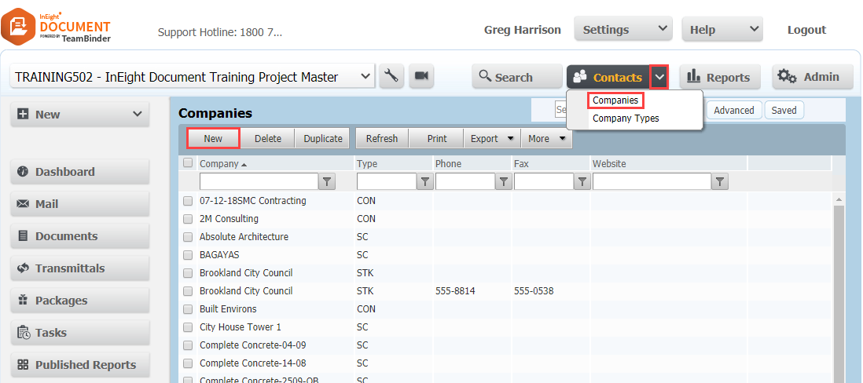Click the wrench project settings icon
The image size is (863, 383).
coord(391,76)
